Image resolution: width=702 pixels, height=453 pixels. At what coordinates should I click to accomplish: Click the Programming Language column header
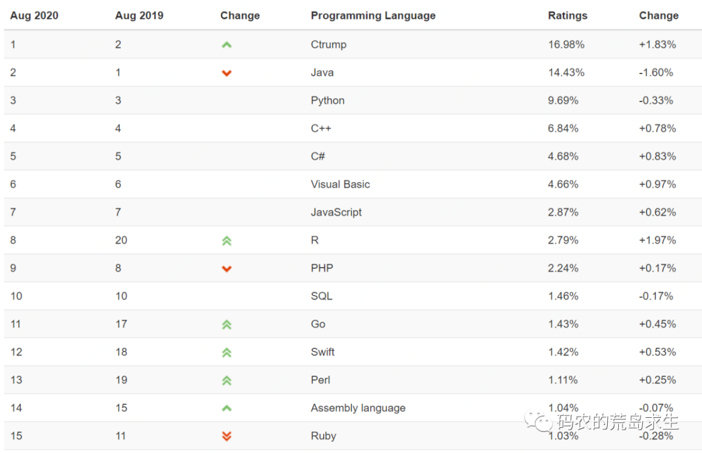pos(373,16)
